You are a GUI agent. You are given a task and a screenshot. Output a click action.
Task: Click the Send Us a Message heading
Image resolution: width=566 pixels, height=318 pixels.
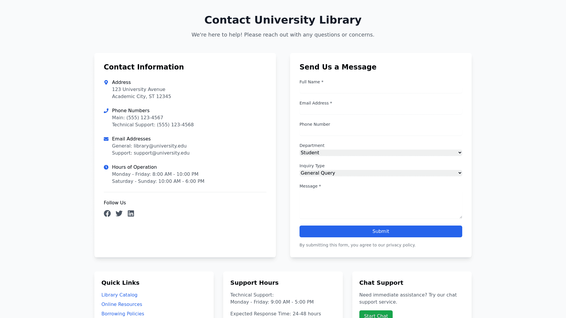click(338, 67)
